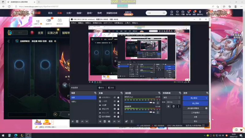Screen dimensions: 245x138
Task: Click 桌面音频 volume slider
Action: [x=138, y=112]
